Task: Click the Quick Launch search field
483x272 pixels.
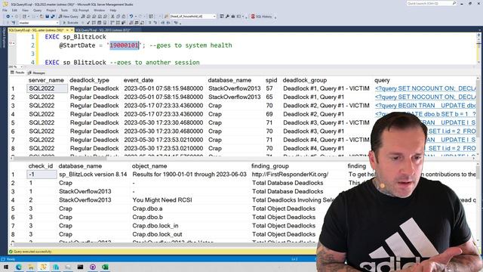Action: [x=431, y=3]
